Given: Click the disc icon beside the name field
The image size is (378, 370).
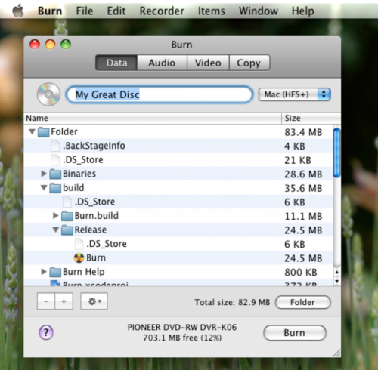Looking at the screenshot, I should (x=48, y=94).
